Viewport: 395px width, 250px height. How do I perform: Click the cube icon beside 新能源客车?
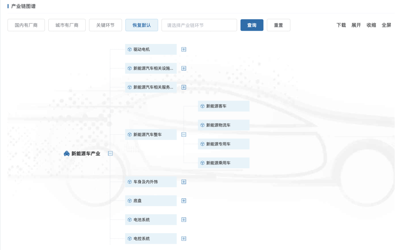(202, 106)
